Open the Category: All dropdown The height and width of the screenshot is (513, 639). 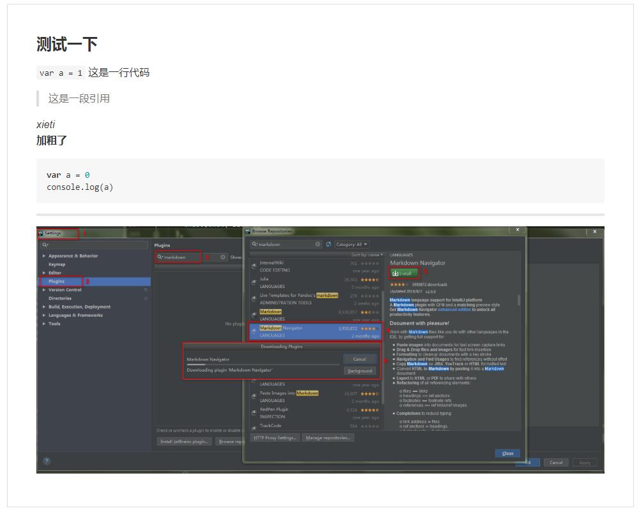click(x=352, y=244)
